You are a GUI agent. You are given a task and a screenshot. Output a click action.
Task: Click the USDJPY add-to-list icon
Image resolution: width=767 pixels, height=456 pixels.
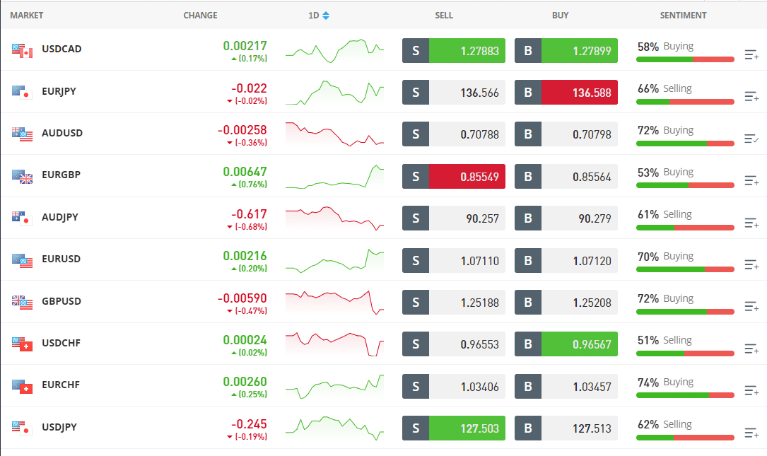point(751,432)
